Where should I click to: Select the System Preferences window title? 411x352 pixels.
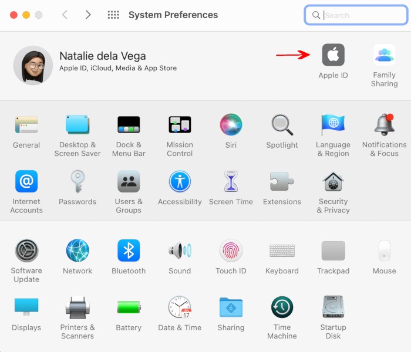click(173, 15)
